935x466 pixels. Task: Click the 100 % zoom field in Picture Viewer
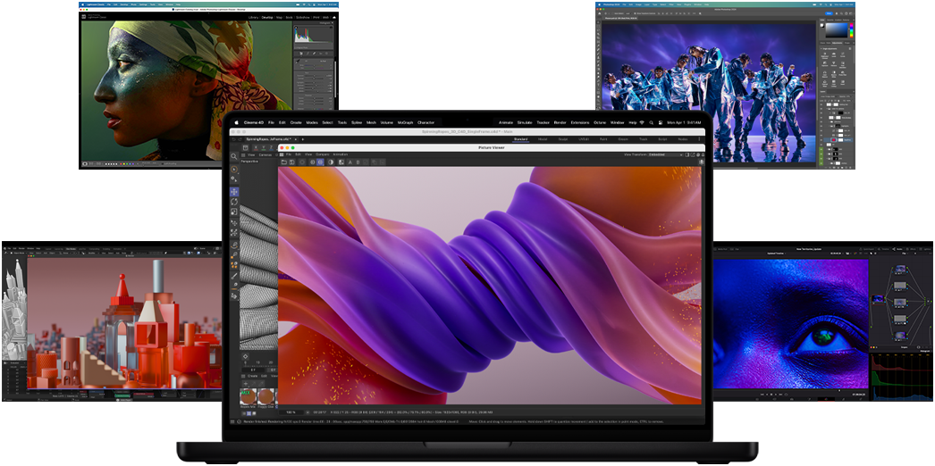(x=291, y=412)
